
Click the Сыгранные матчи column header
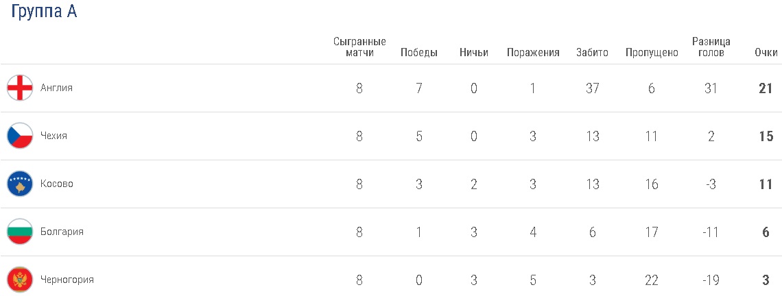point(359,47)
